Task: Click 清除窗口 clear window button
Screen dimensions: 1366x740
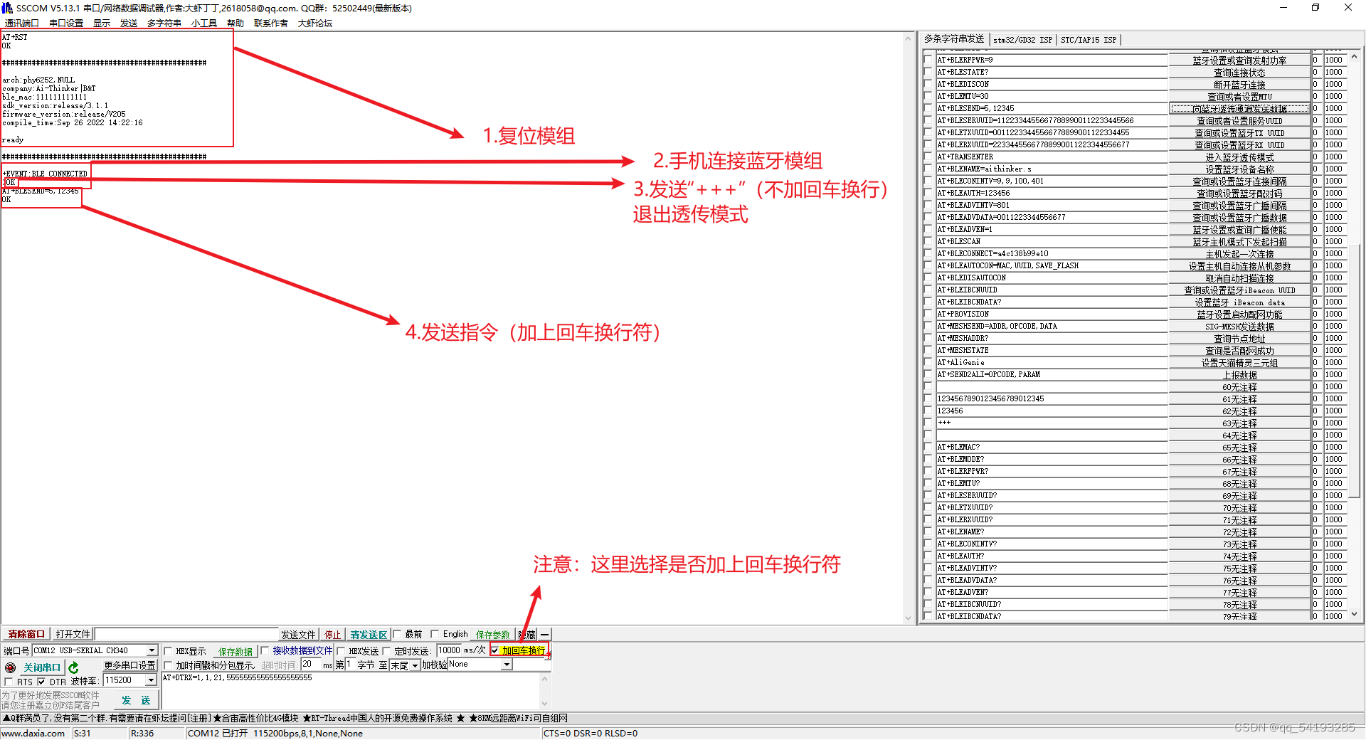Action: click(26, 634)
